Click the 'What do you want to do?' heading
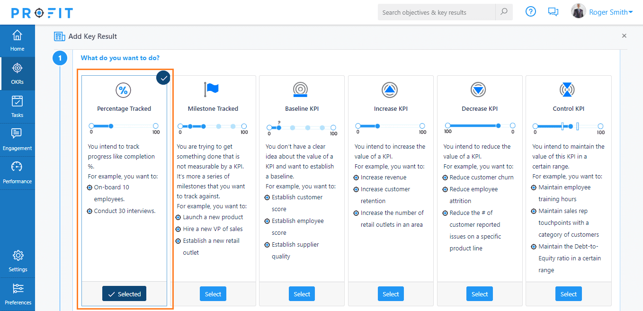This screenshot has height=311, width=643. tap(120, 58)
